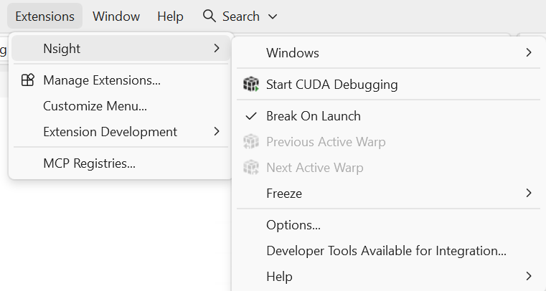The image size is (546, 291).
Task: Open the Extensions menu in the menu bar
Action: click(x=45, y=16)
